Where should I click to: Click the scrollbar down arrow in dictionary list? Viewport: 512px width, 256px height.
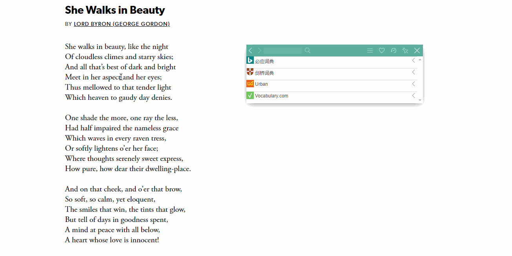(x=420, y=100)
